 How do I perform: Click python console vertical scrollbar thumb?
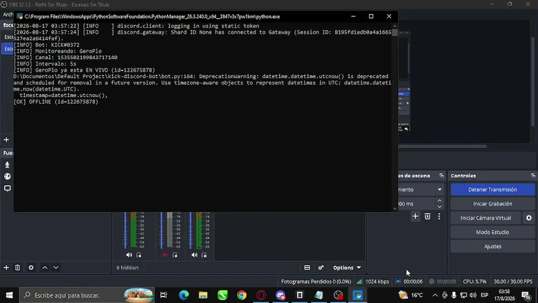pyautogui.click(x=395, y=32)
